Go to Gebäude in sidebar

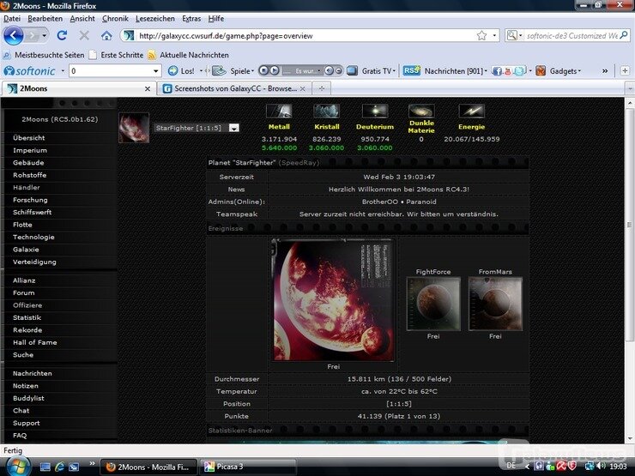pyautogui.click(x=28, y=163)
